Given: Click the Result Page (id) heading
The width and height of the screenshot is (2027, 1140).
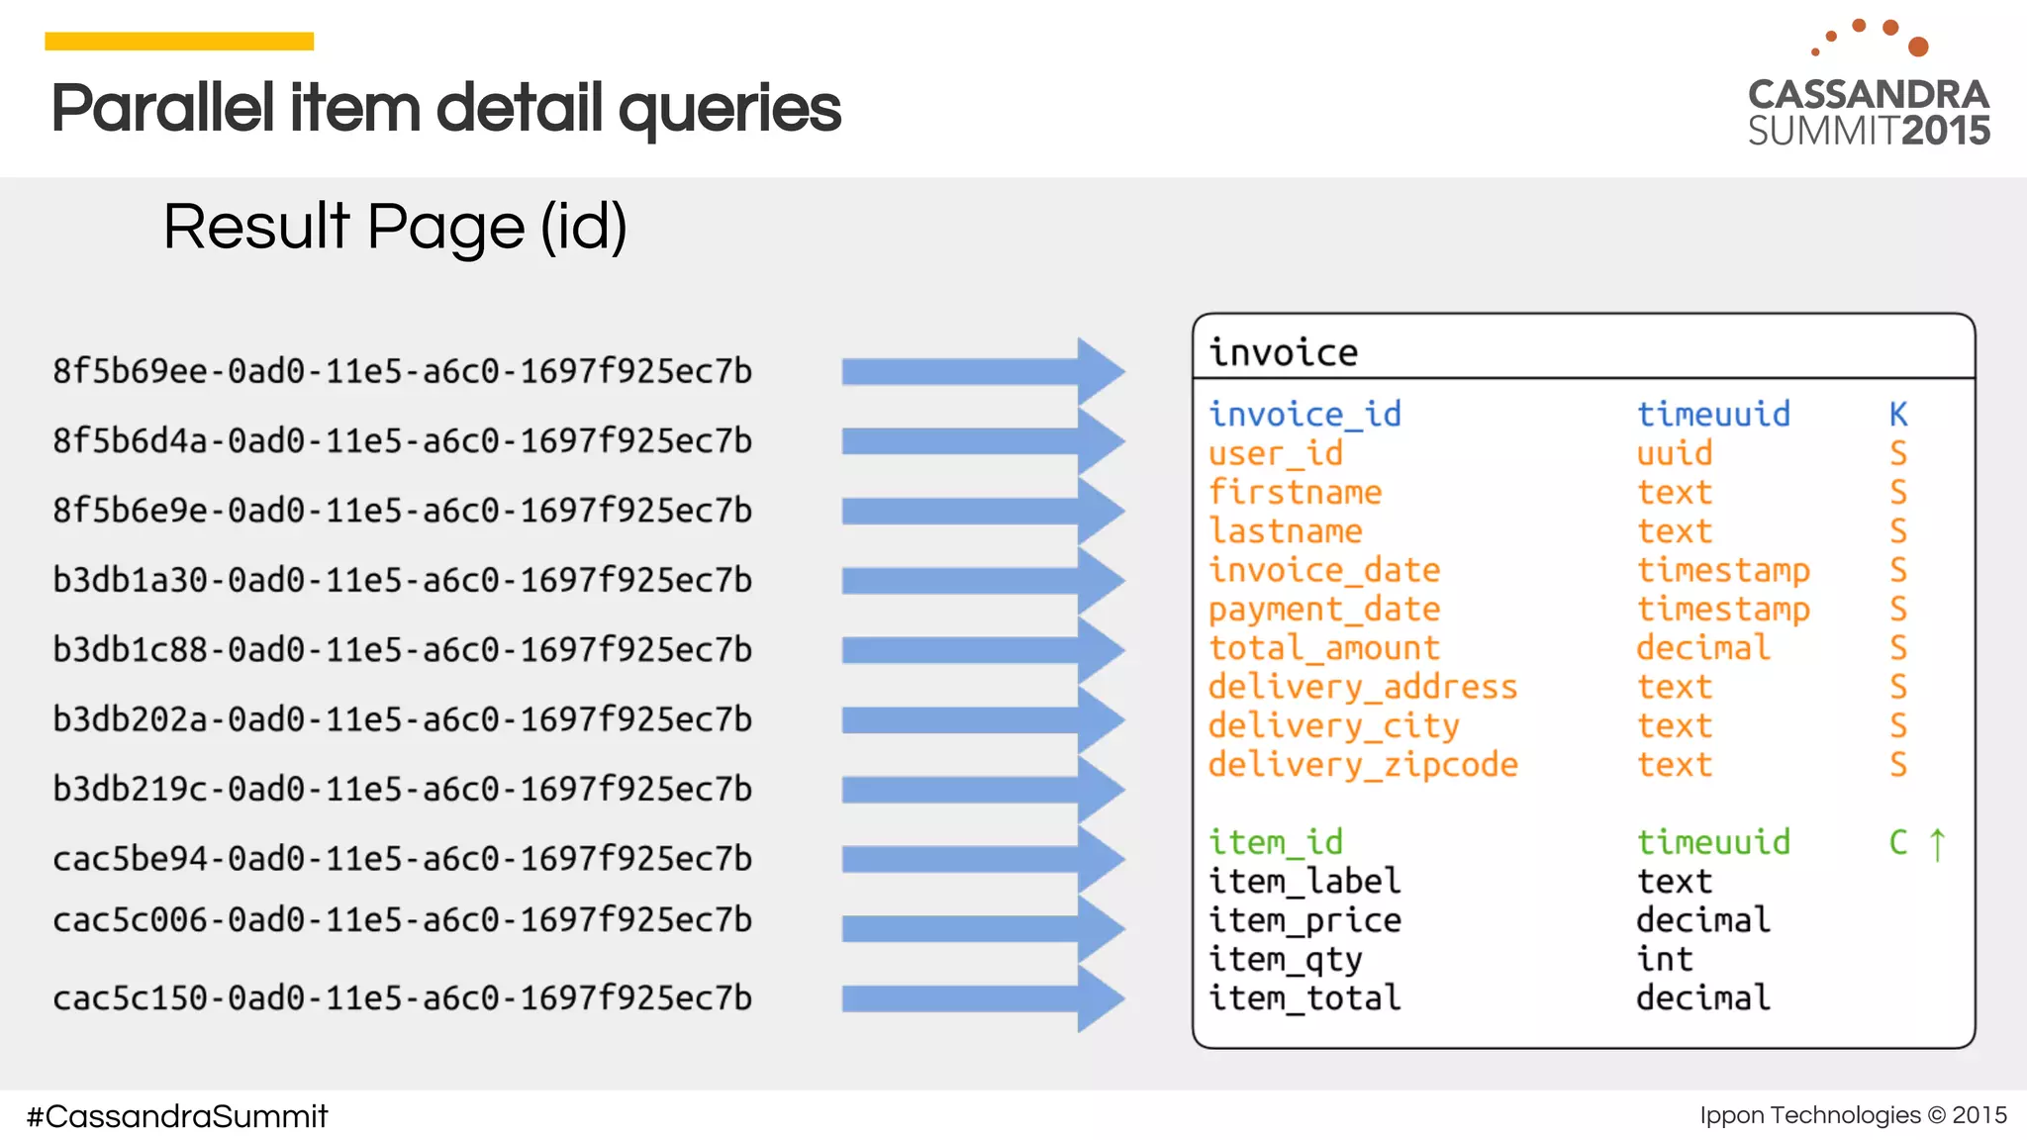Looking at the screenshot, I should pos(395,227).
